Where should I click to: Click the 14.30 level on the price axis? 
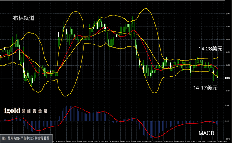(x=228, y=52)
